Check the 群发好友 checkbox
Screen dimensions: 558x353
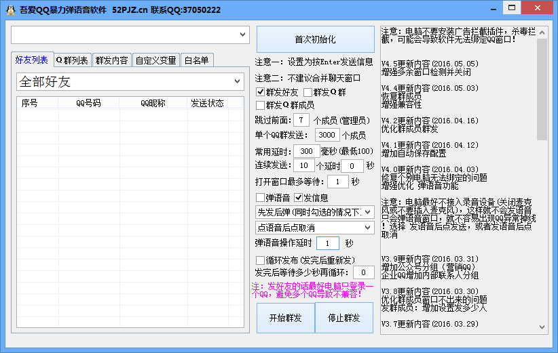(261, 92)
